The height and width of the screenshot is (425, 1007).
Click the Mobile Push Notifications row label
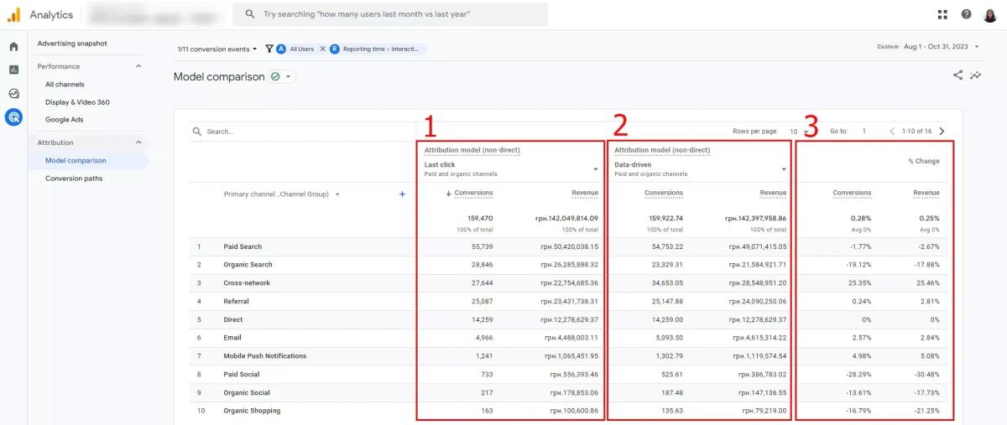tap(264, 356)
